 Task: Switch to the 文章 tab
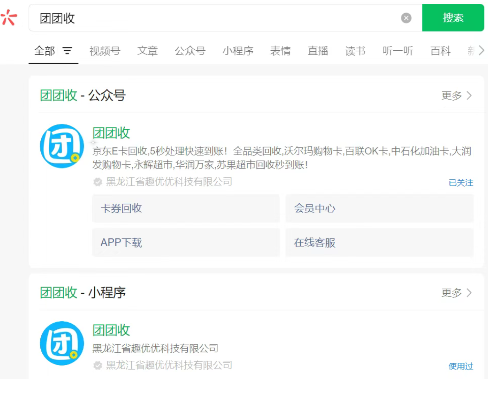point(147,51)
